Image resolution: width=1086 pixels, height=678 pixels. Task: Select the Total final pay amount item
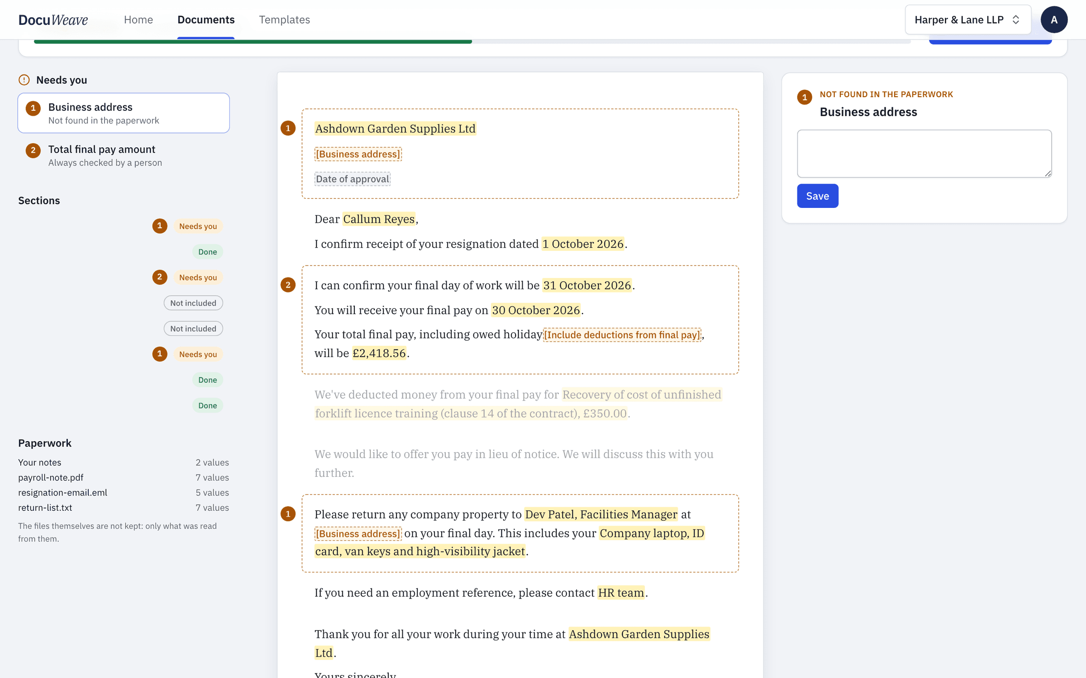(x=124, y=155)
